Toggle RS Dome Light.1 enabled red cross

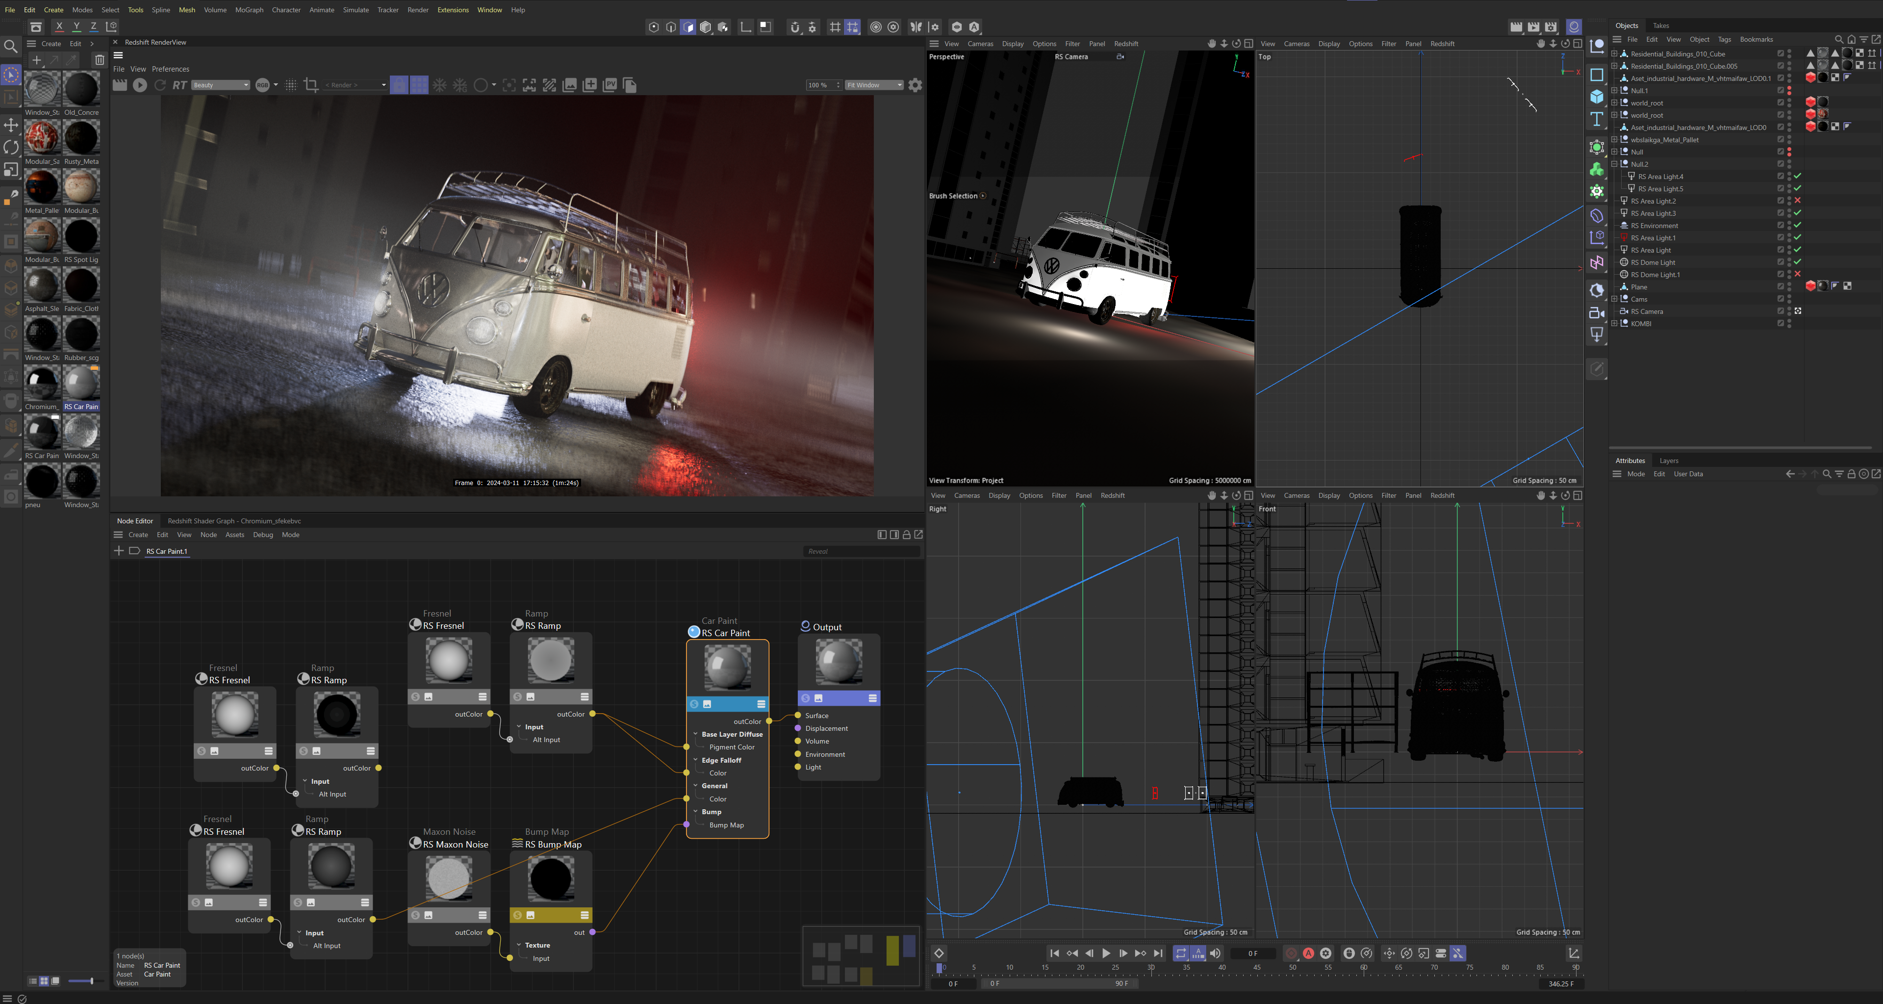pos(1798,274)
